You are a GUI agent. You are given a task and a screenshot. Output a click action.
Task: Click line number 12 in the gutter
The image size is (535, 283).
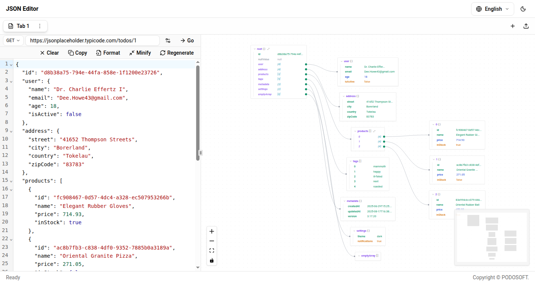coord(5,156)
